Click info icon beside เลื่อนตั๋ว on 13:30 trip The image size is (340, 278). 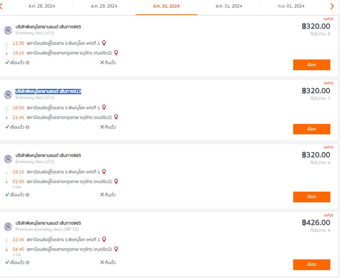28,63
